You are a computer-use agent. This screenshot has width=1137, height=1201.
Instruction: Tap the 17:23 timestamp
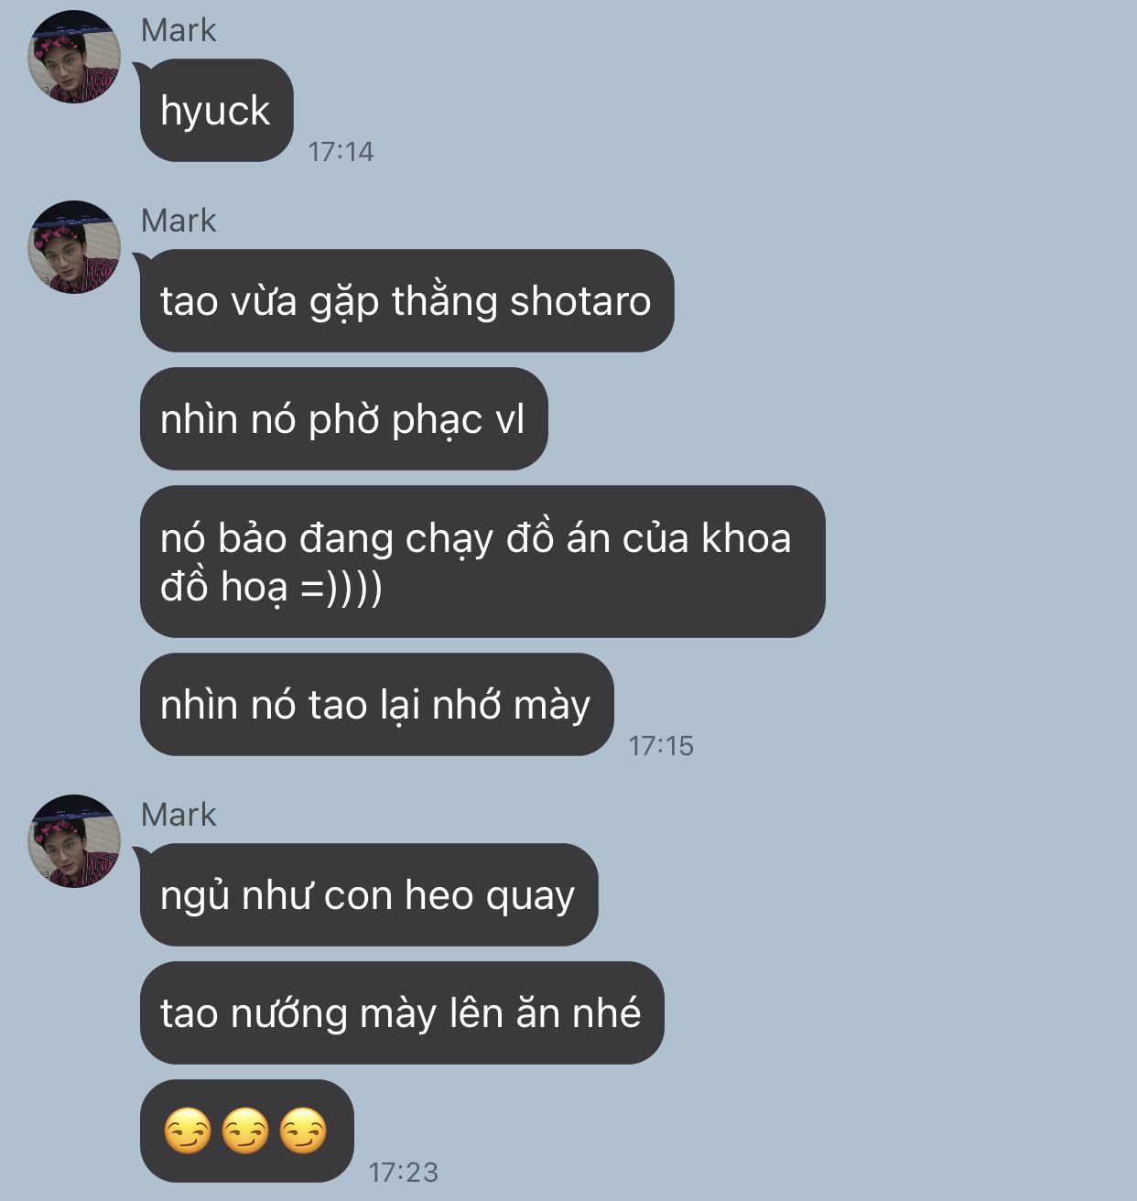(403, 1172)
